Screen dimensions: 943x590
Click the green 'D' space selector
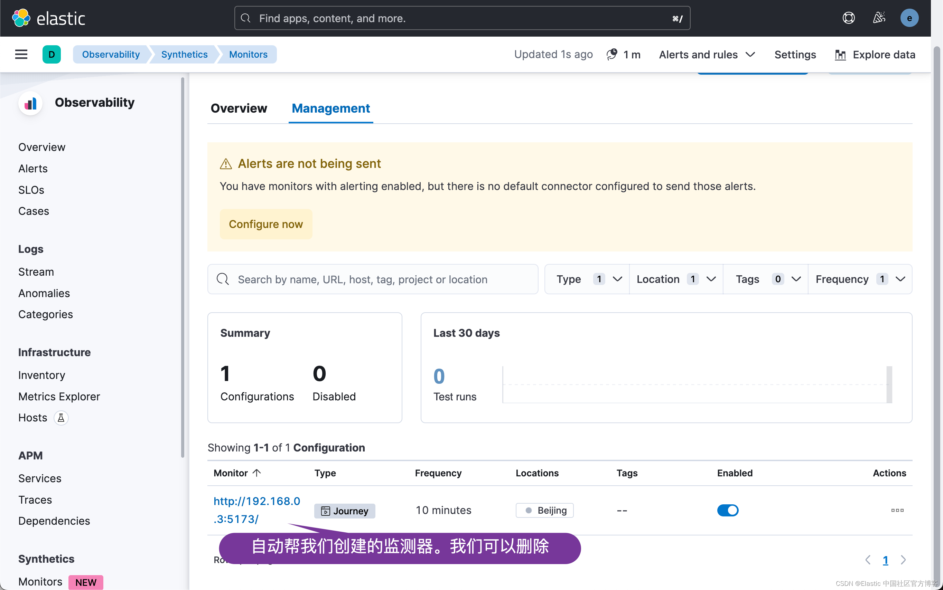[x=52, y=54]
